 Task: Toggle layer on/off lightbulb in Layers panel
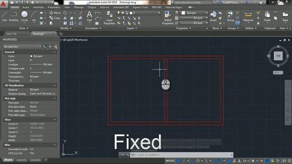pyautogui.click(x=119, y=13)
